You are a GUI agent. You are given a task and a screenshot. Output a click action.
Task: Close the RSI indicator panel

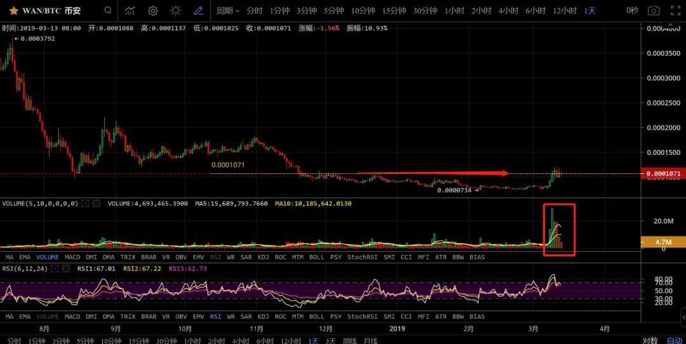pos(66,268)
